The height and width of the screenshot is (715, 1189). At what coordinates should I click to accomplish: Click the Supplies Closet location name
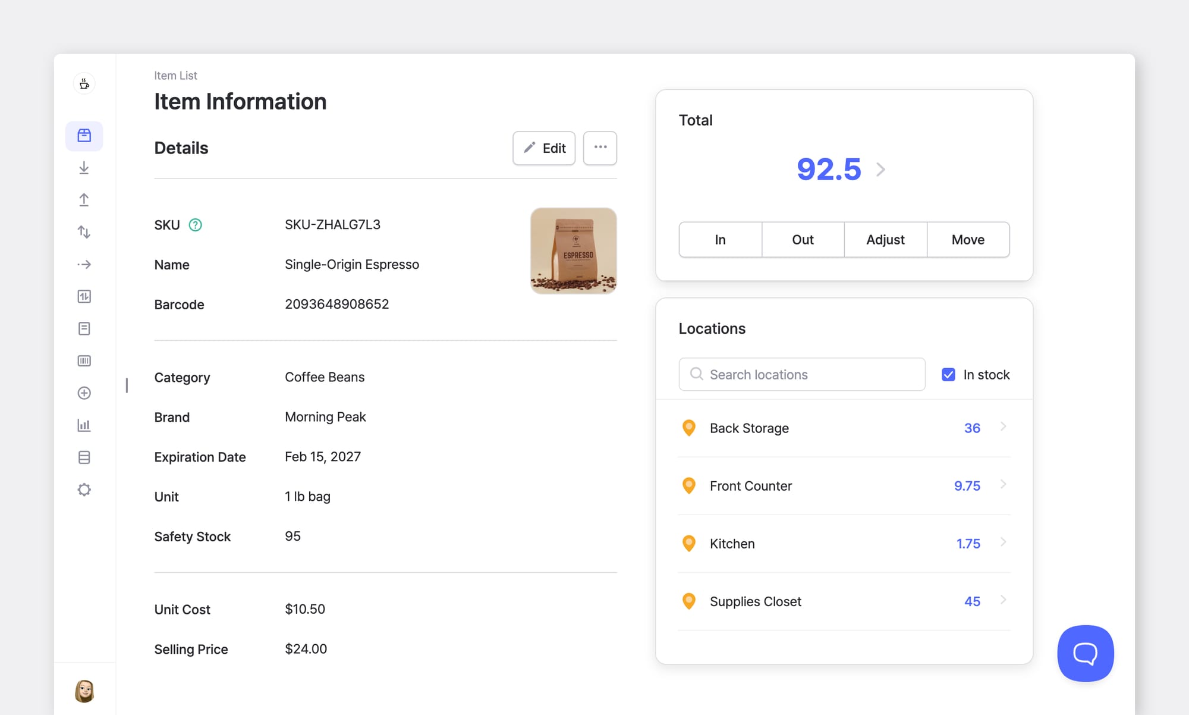tap(756, 601)
